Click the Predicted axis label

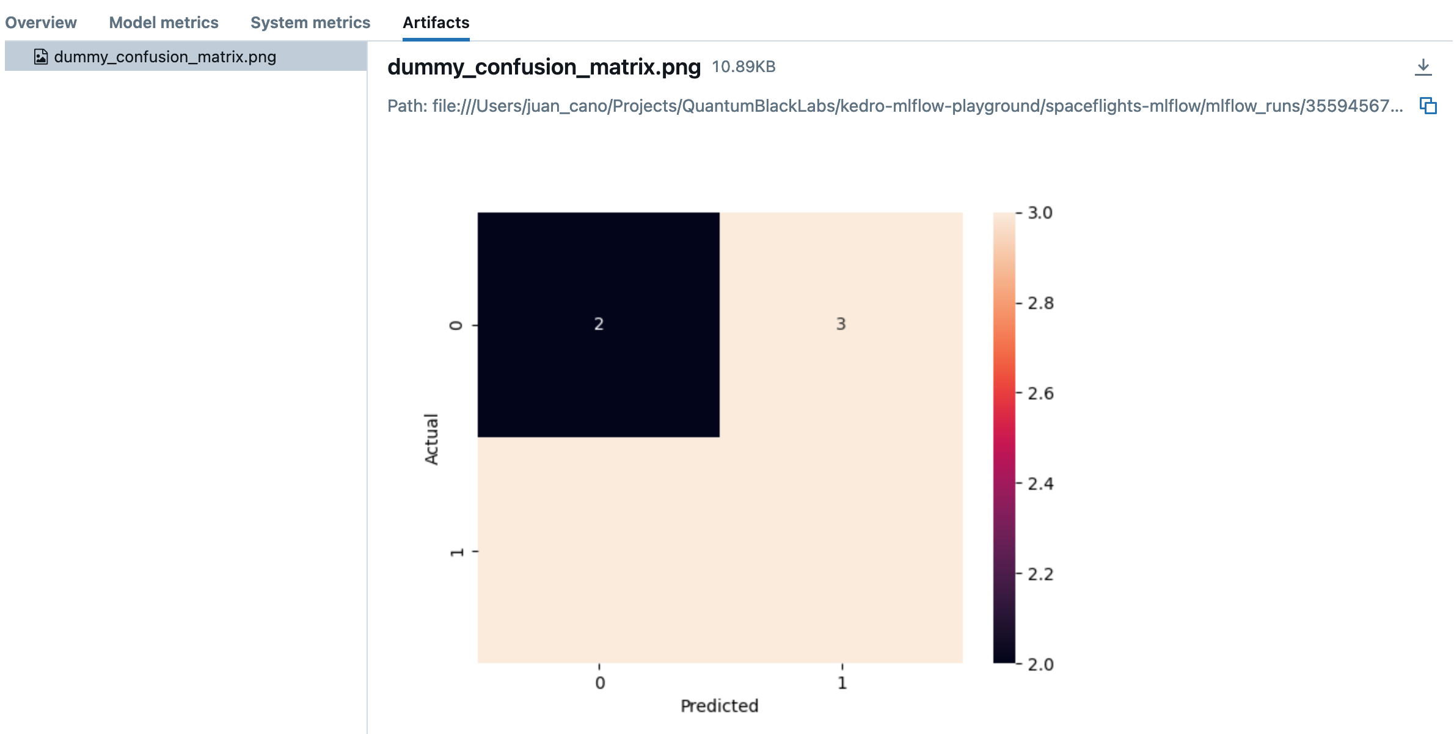[719, 706]
